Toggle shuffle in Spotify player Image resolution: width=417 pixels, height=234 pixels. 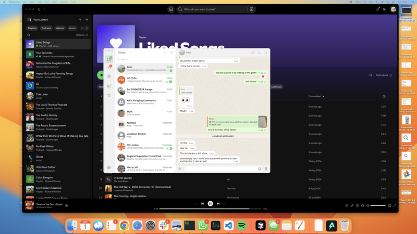pyautogui.click(x=196, y=203)
